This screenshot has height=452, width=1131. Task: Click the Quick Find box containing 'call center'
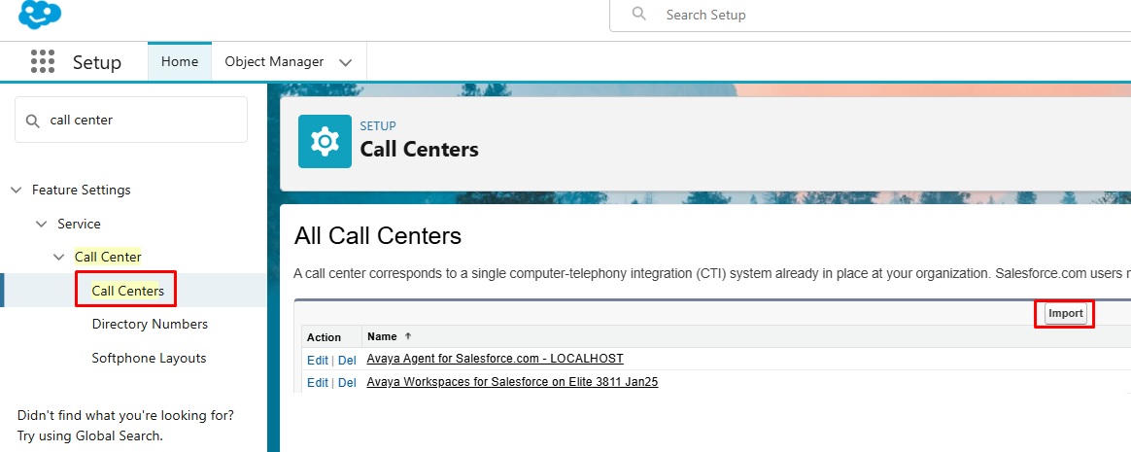pyautogui.click(x=131, y=120)
